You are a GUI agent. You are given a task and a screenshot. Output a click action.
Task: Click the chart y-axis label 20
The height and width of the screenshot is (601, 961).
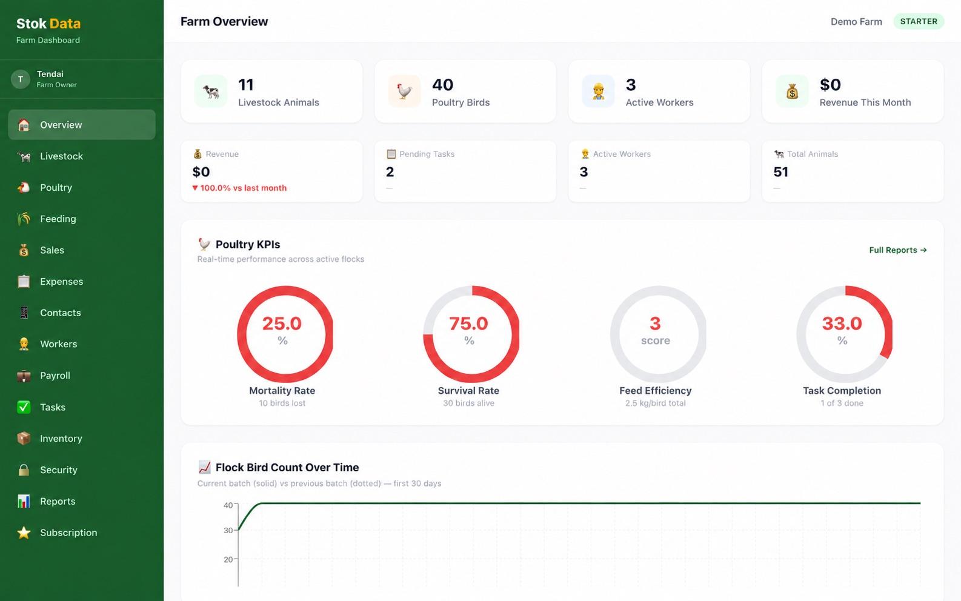[228, 560]
